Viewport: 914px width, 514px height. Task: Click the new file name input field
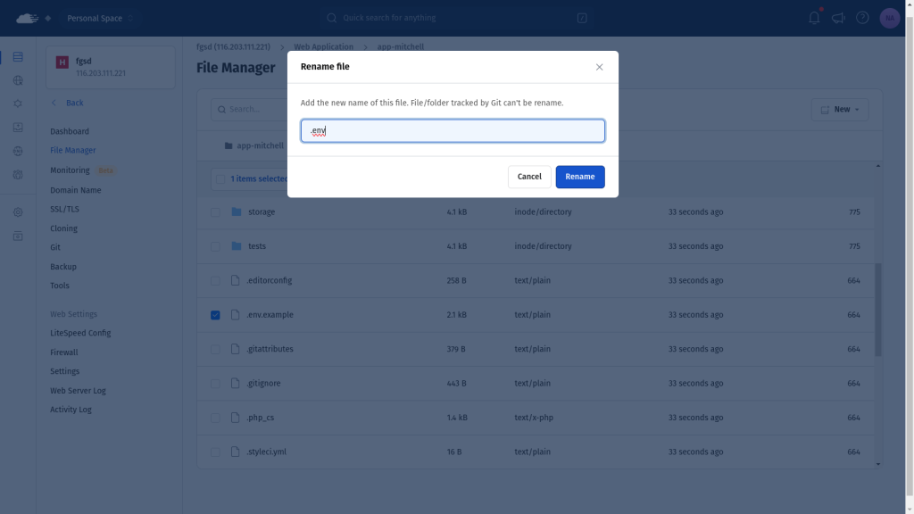pos(453,131)
